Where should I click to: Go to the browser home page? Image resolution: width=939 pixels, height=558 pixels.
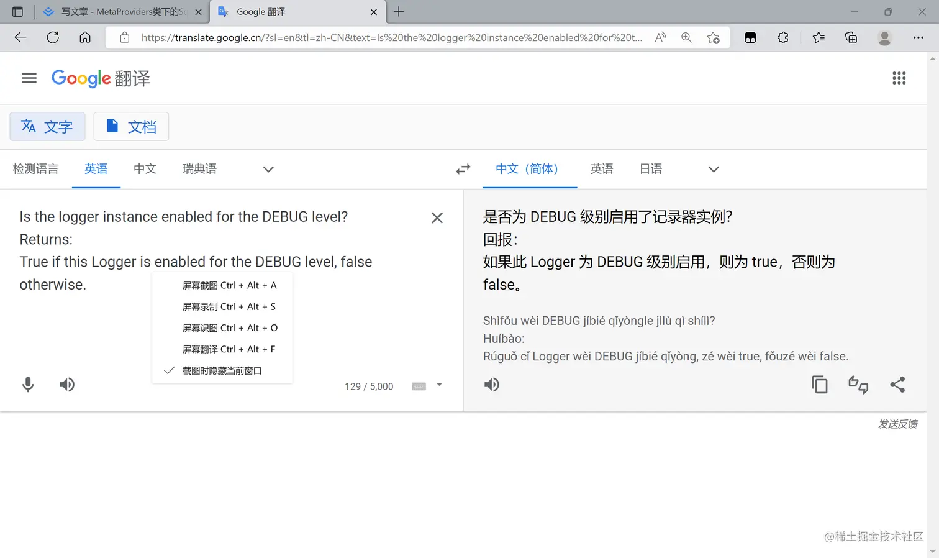[85, 37]
